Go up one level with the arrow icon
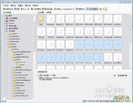The width and height of the screenshot is (133, 103). [22, 9]
